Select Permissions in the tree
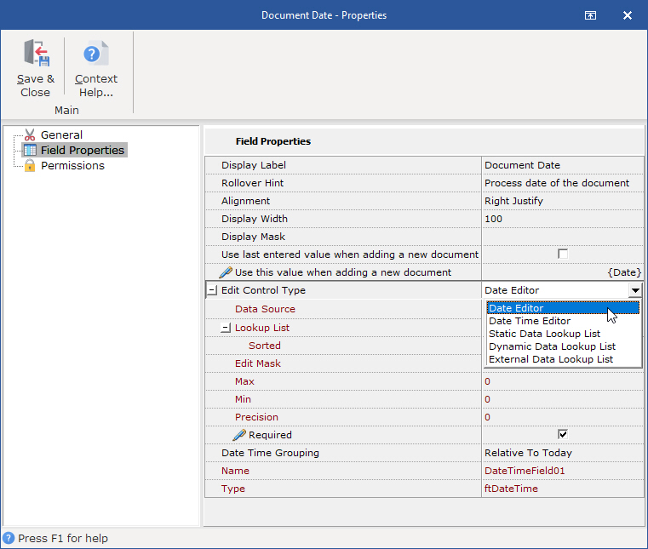Screen dimensions: 648x549 coord(72,166)
